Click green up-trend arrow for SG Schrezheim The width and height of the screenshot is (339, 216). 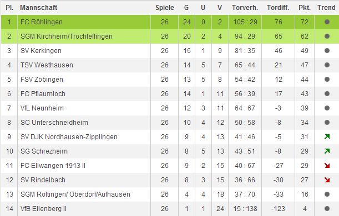pyautogui.click(x=327, y=151)
